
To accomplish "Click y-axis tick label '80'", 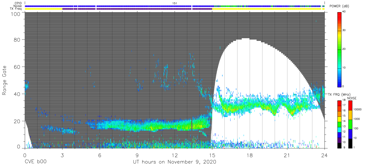I will pos(18,39).
